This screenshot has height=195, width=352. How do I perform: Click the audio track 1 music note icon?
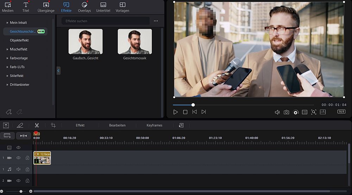[10, 169]
